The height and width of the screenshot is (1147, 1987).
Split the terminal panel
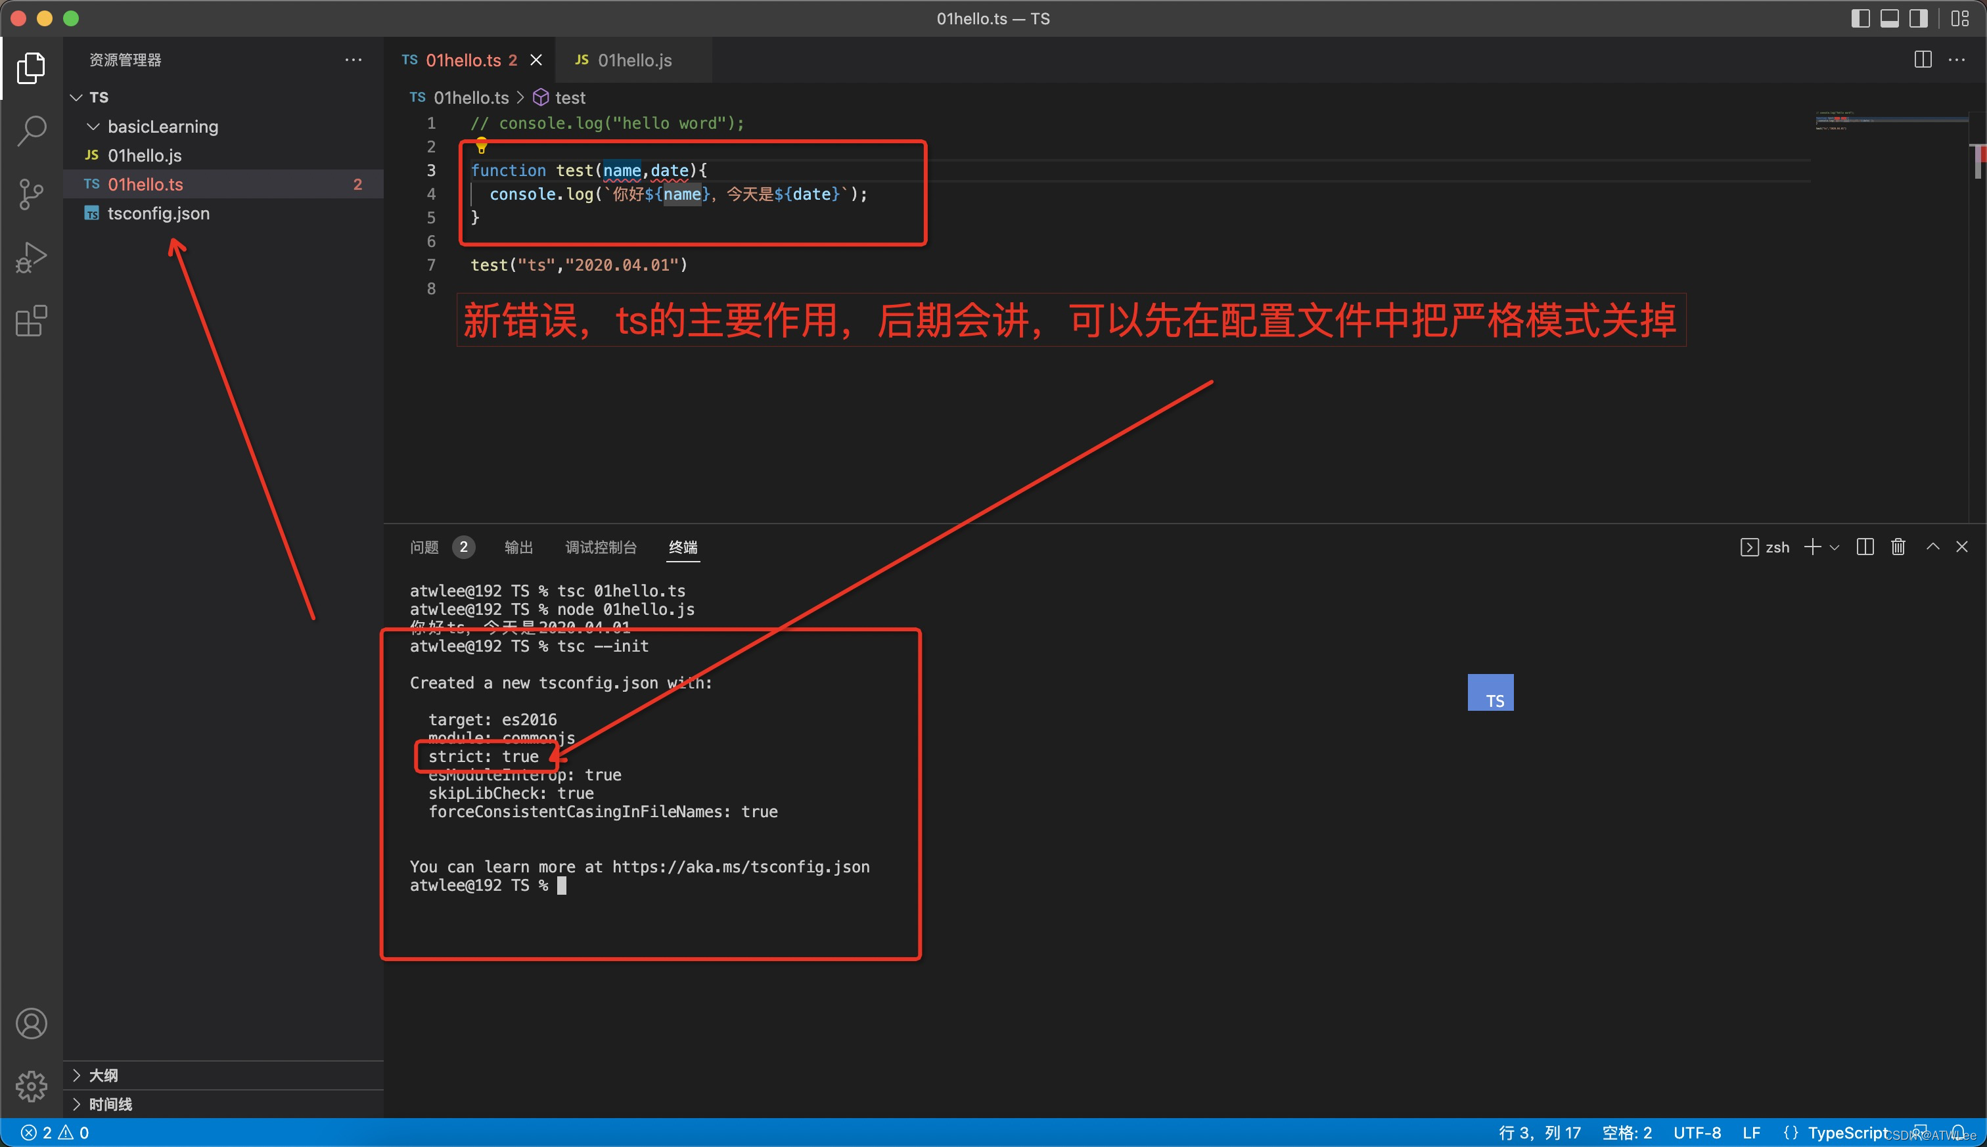coord(1865,547)
